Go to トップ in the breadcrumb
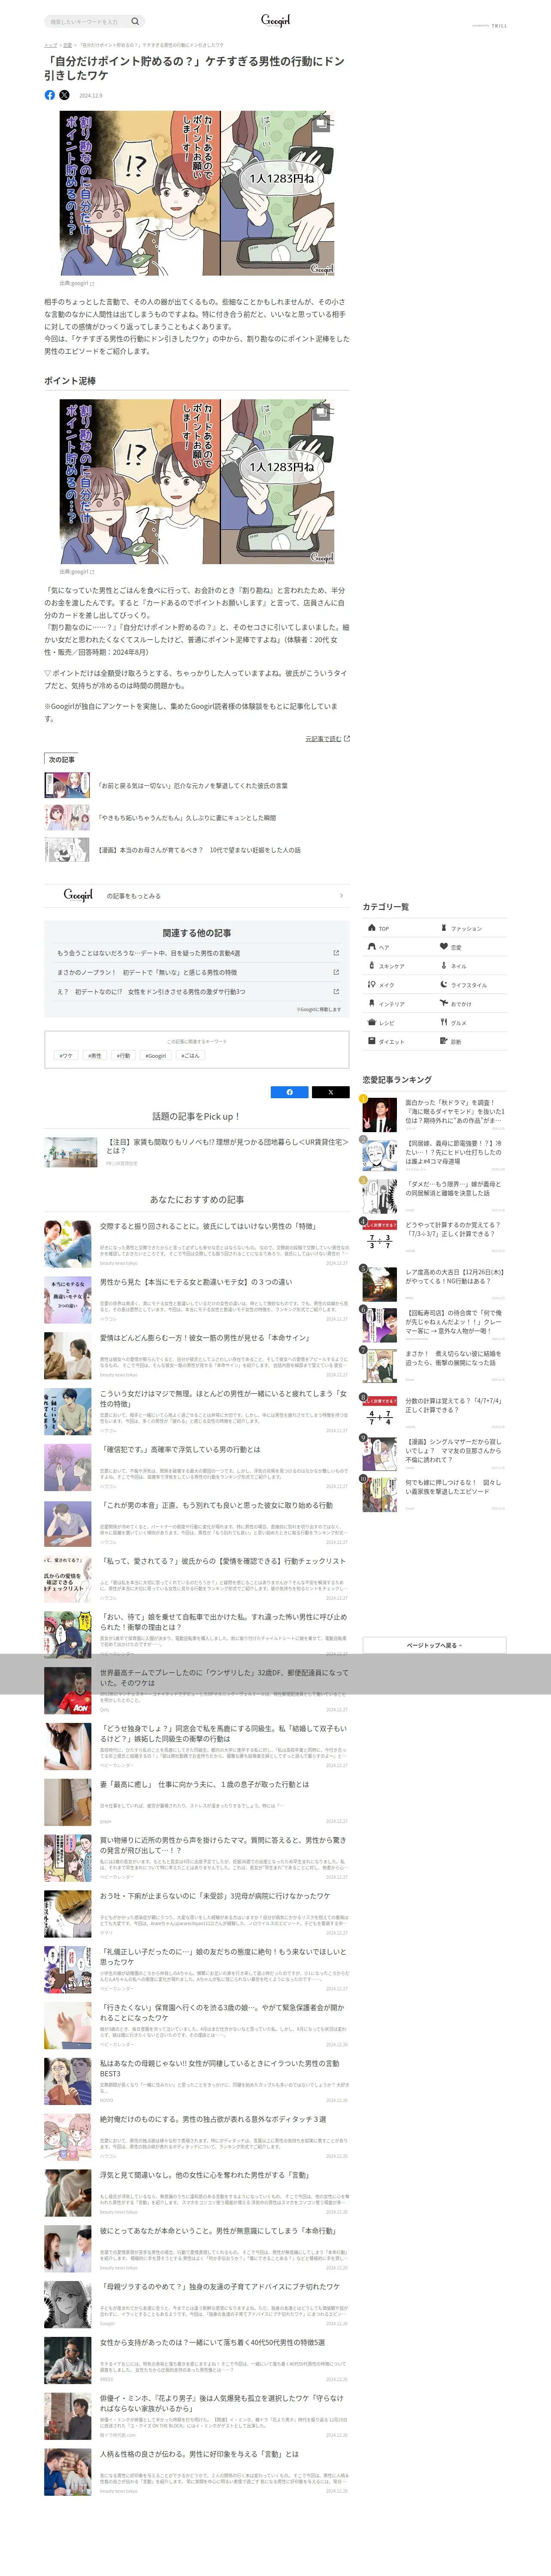551x2576 pixels. pos(50,45)
